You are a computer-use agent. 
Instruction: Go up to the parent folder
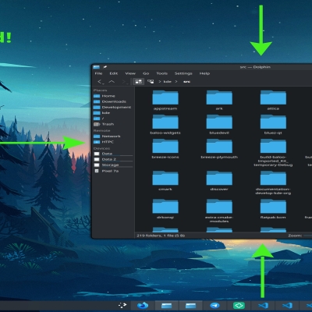(112, 82)
